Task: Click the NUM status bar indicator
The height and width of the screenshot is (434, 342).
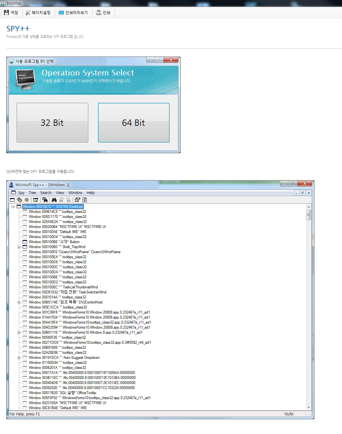Action: coord(289,414)
